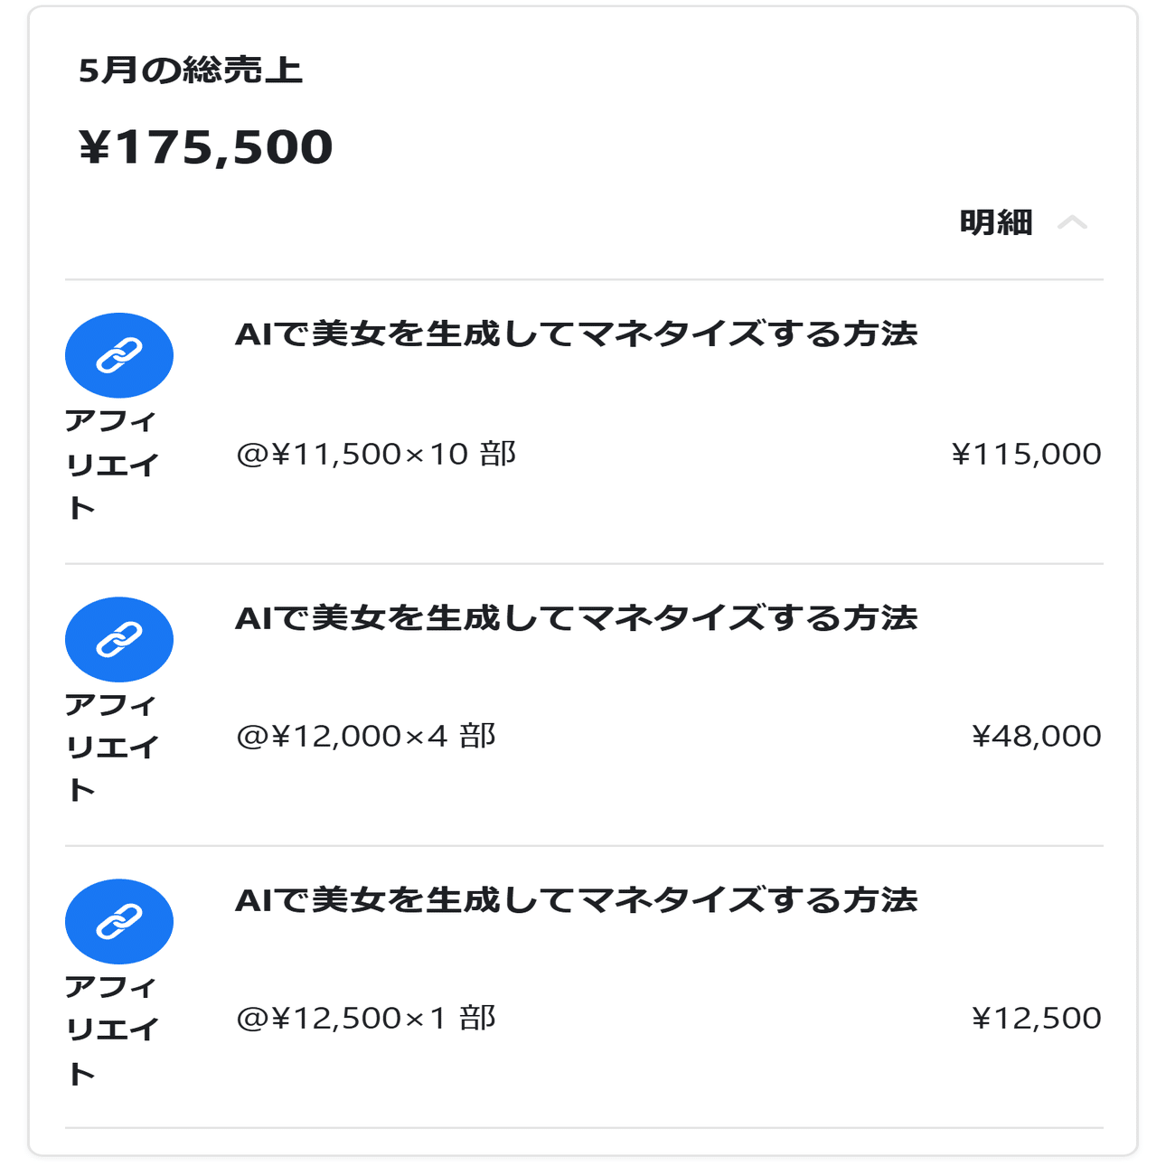Image resolution: width=1166 pixels, height=1166 pixels.
Task: Open the article title above @¥11,500×10 部
Action: pyautogui.click(x=576, y=334)
